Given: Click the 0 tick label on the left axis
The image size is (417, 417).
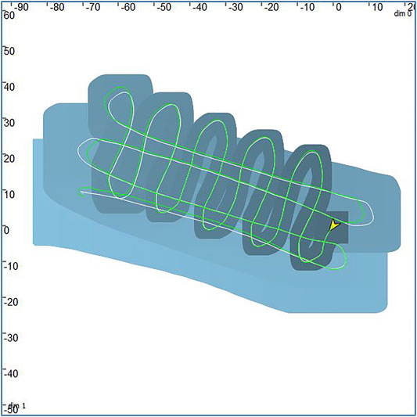Looking at the screenshot, I should (5, 230).
